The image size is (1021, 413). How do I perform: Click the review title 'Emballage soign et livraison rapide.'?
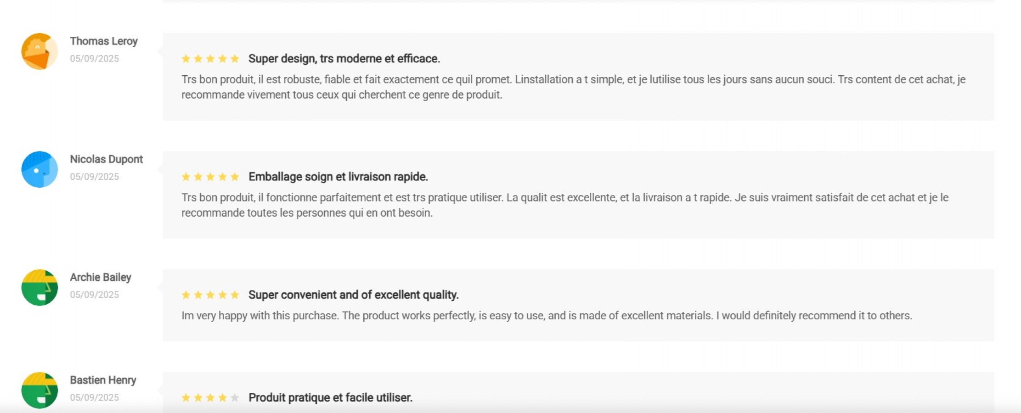338,177
